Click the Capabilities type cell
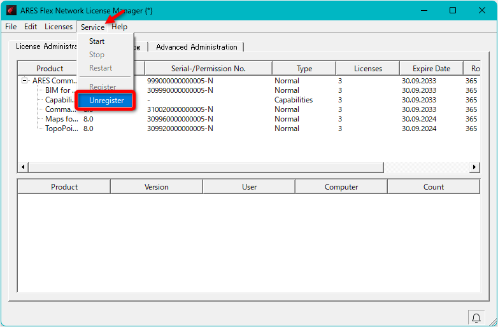The height and width of the screenshot is (327, 498). tap(294, 100)
